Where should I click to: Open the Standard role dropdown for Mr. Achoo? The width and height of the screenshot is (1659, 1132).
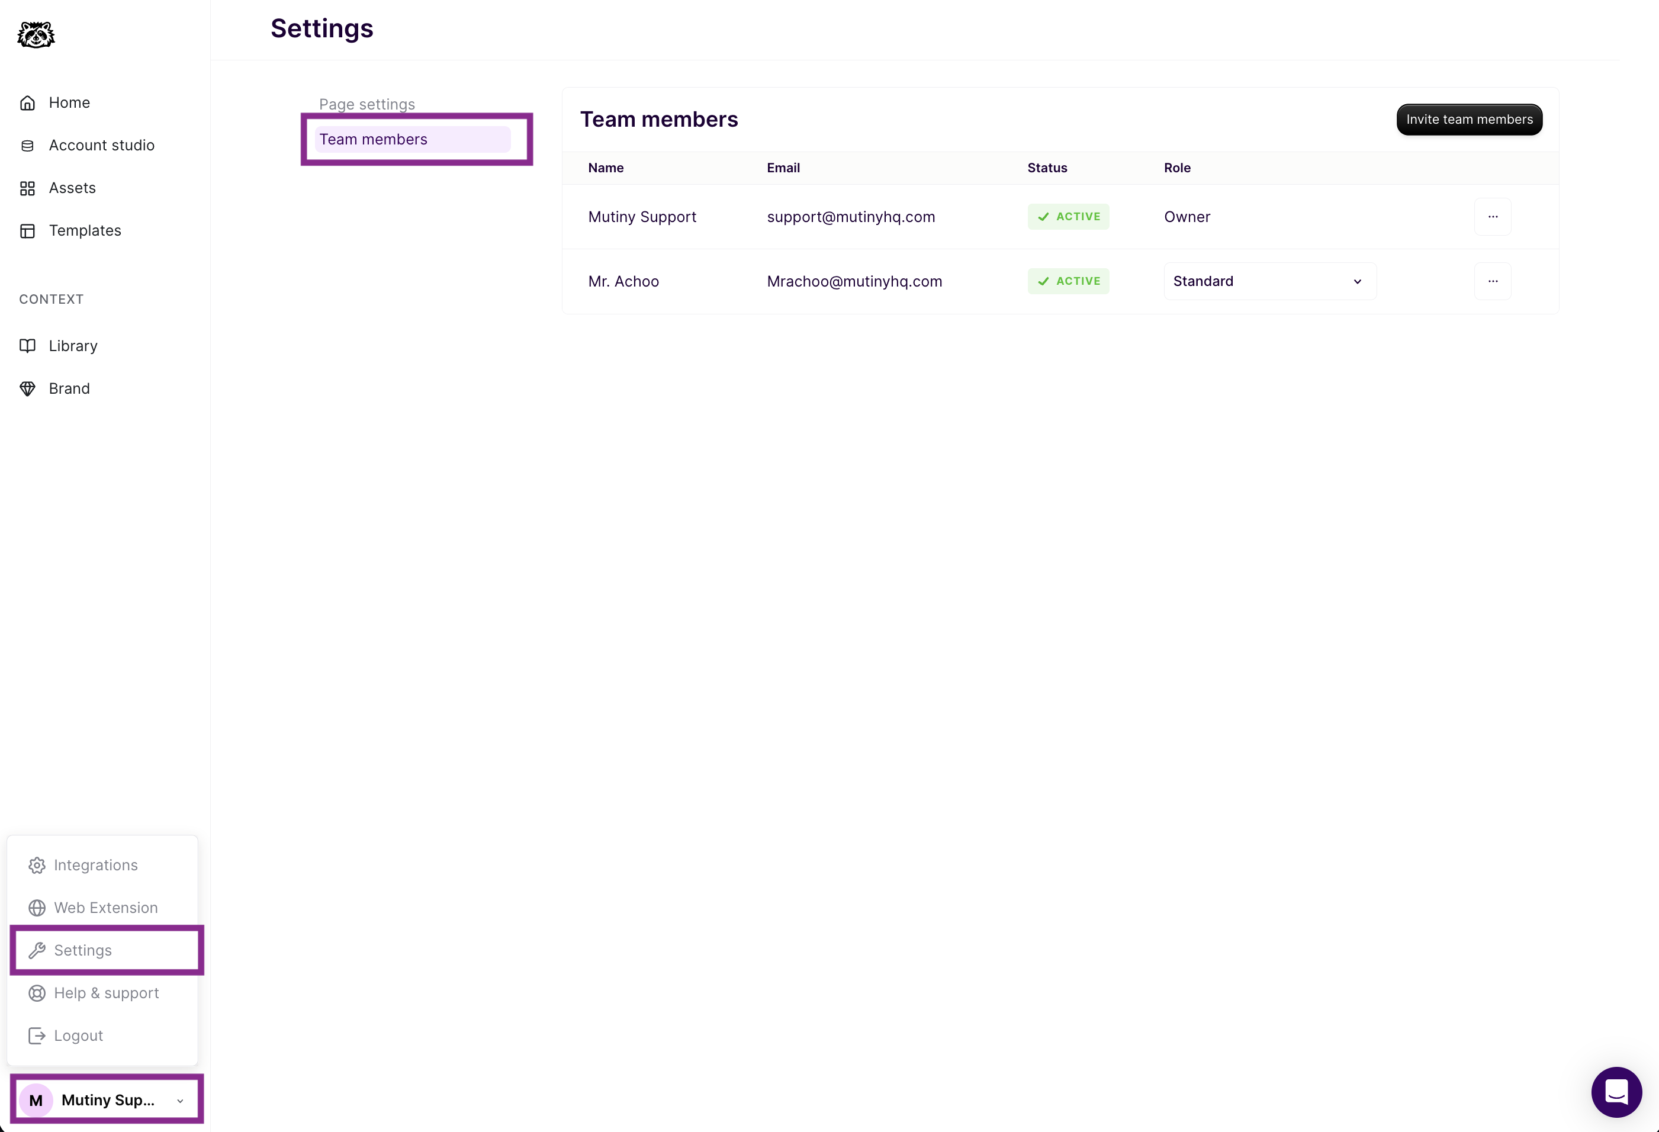click(x=1270, y=281)
